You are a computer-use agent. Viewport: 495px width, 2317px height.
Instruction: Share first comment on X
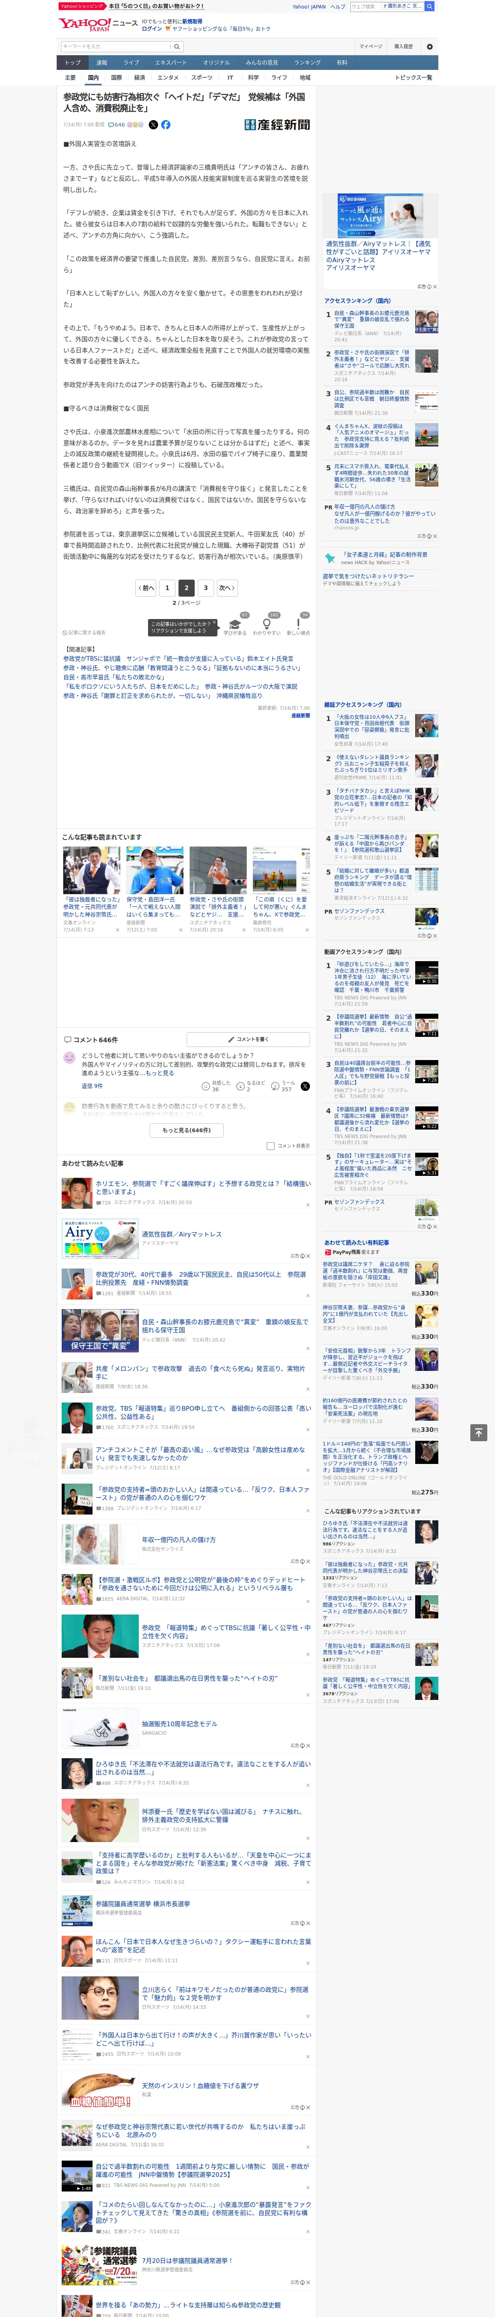tap(305, 1087)
